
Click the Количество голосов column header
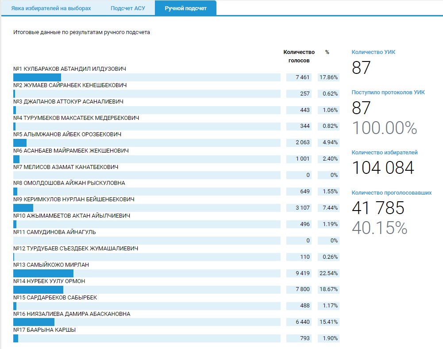coord(299,56)
